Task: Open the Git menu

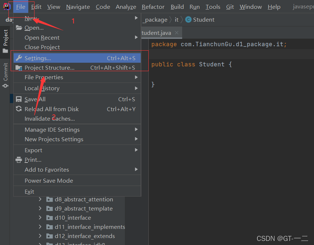Action: [230, 7]
